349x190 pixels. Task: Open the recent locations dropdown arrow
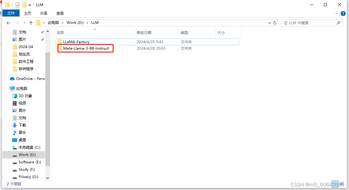(25, 23)
